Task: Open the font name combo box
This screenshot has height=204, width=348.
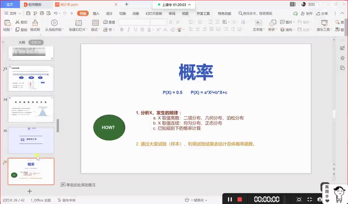Action: (135, 22)
